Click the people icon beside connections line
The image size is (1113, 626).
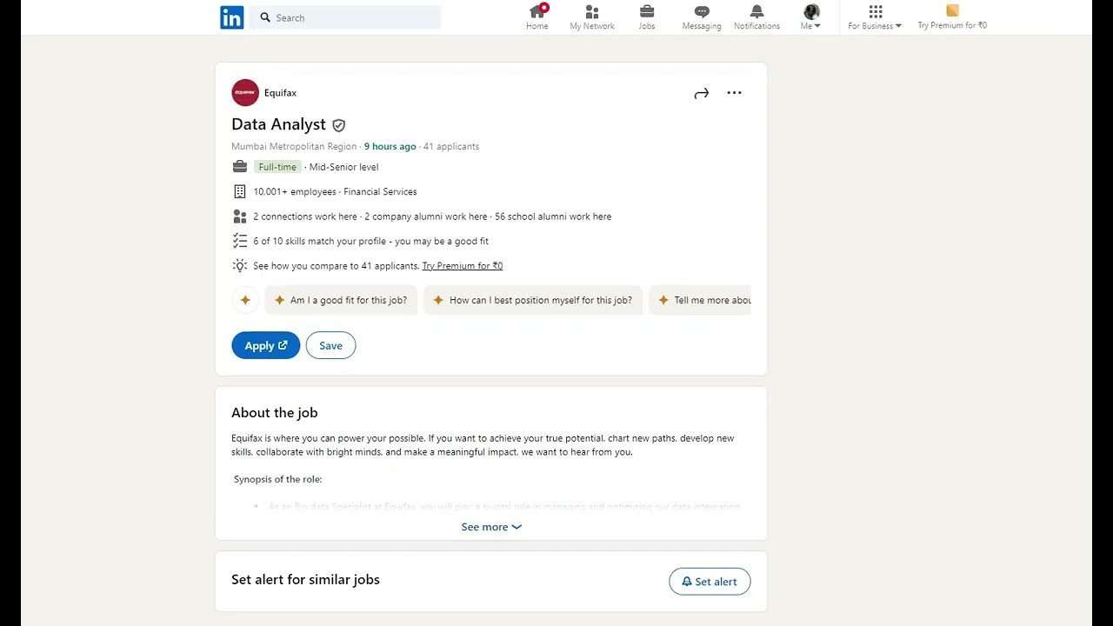240,216
